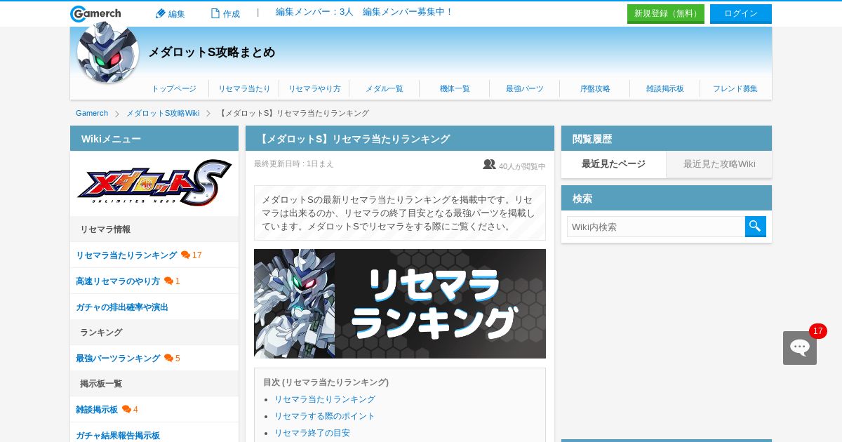Focus the Wiki内検索 input field
The image size is (842, 442).
(656, 227)
